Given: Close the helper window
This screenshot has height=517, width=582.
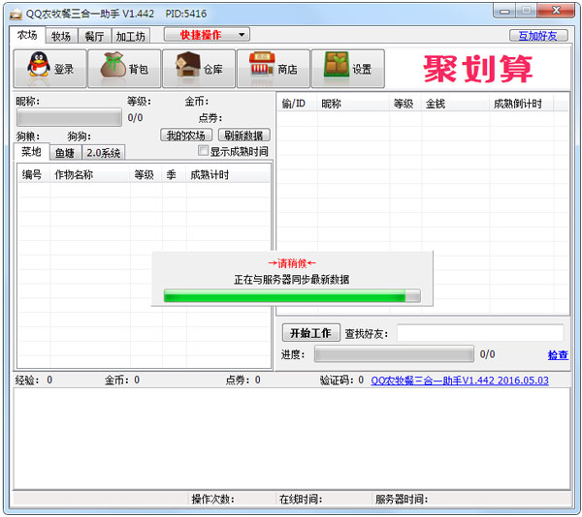Looking at the screenshot, I should tap(556, 11).
